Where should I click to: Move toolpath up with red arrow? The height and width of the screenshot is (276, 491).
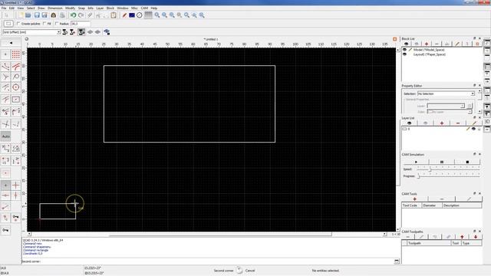(x=462, y=237)
